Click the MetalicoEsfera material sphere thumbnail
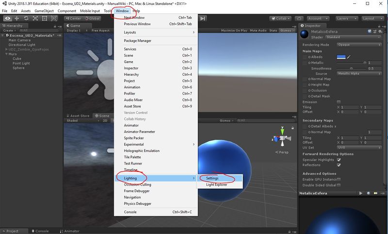Screen dimensions: 388x234 point(305,34)
